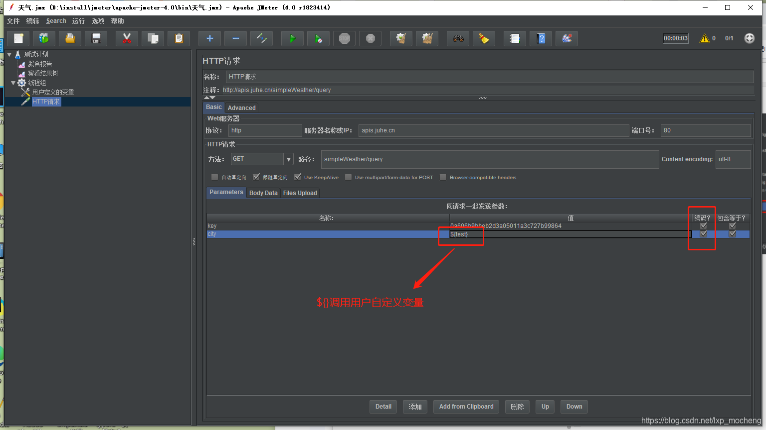Image resolution: width=766 pixels, height=430 pixels.
Task: Click the Stop test icon
Action: coord(344,38)
